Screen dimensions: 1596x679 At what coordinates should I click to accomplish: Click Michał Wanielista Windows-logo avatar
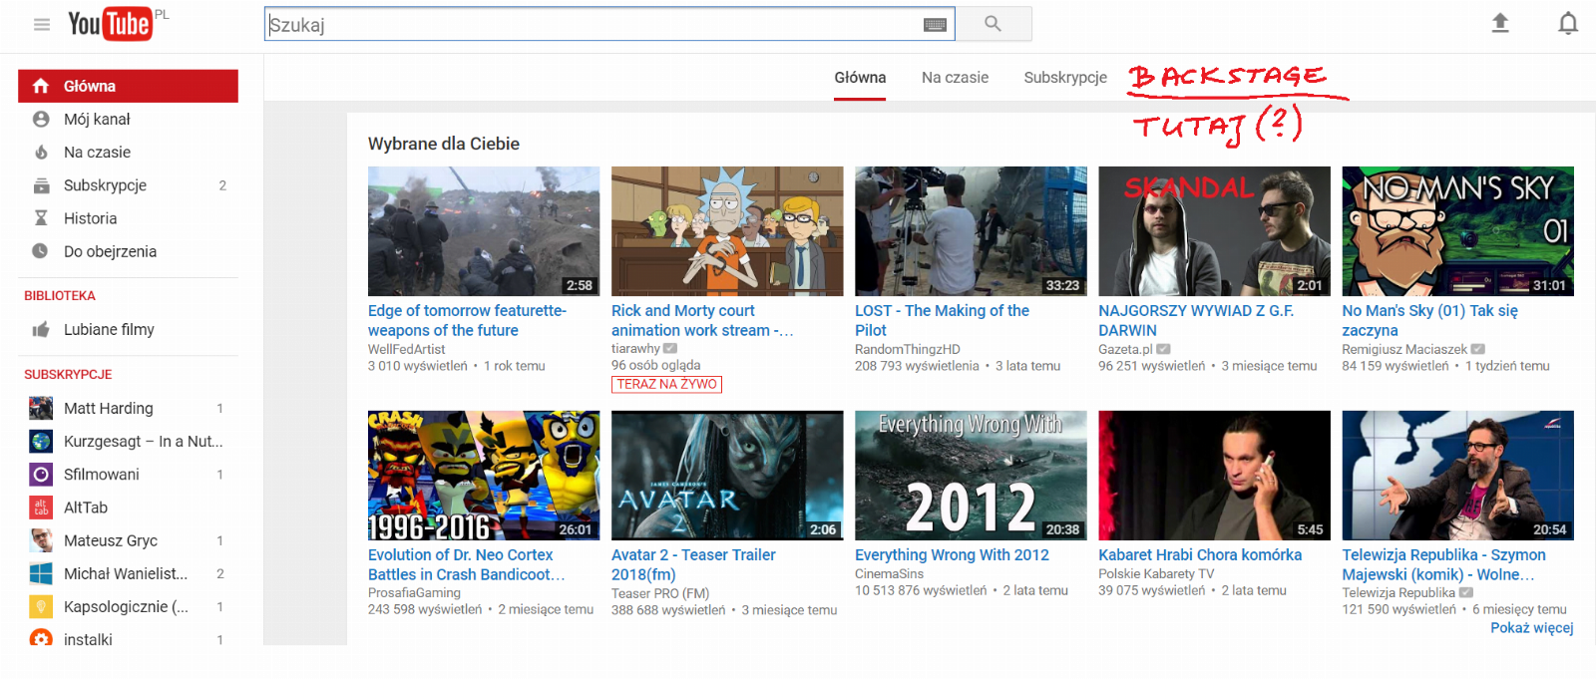[x=41, y=573]
